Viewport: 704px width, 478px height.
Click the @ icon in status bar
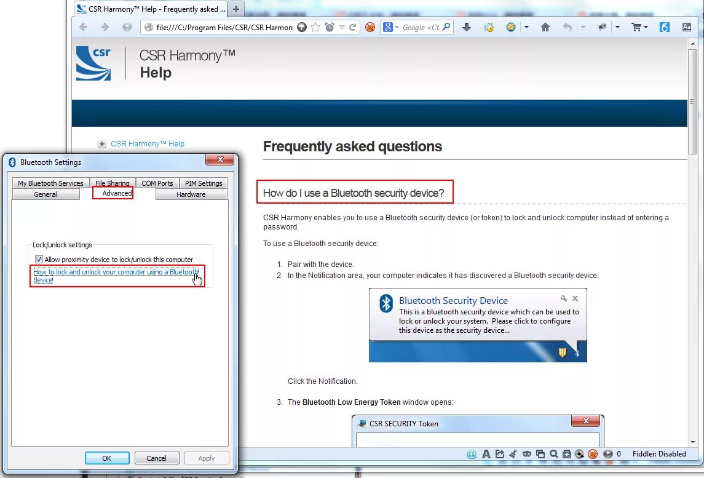coord(472,454)
